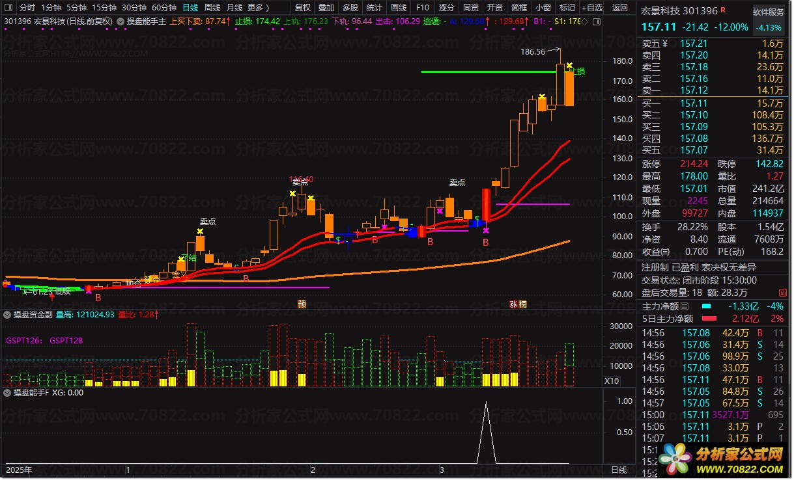
Task: Select the 日线 daily period tab
Action: point(190,8)
